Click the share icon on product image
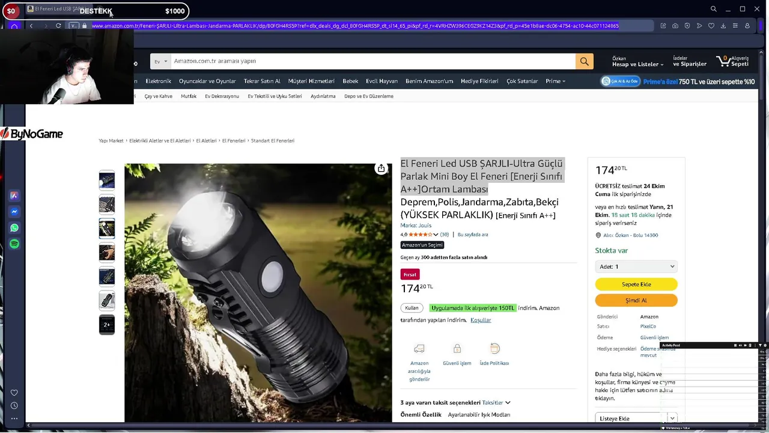The width and height of the screenshot is (769, 433). (x=381, y=168)
